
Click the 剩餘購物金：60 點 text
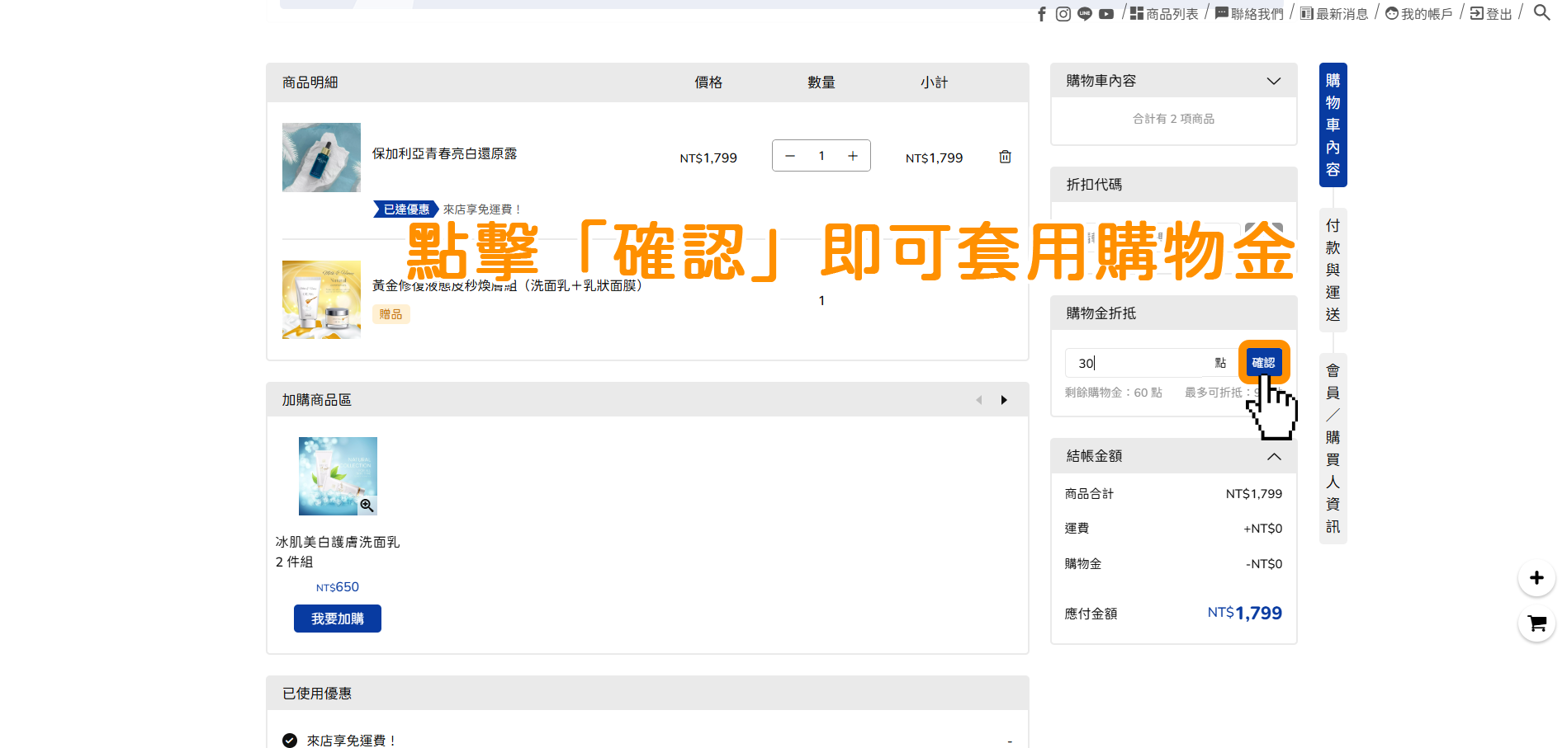[x=1113, y=393]
